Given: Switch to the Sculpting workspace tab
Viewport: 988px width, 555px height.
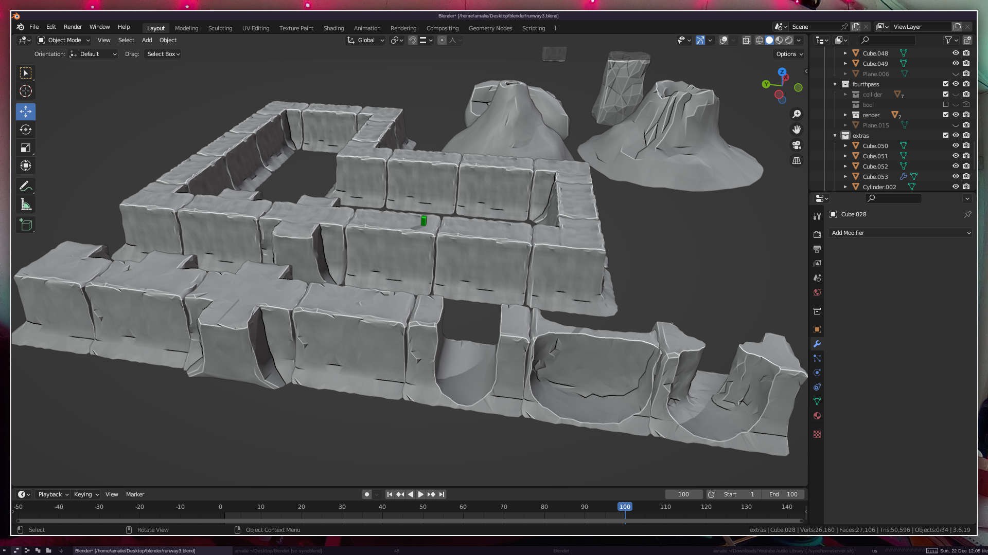Looking at the screenshot, I should tap(220, 28).
